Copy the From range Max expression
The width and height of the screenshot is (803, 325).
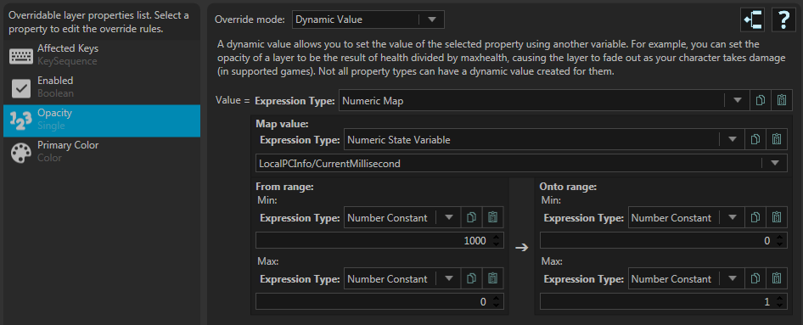tap(471, 279)
